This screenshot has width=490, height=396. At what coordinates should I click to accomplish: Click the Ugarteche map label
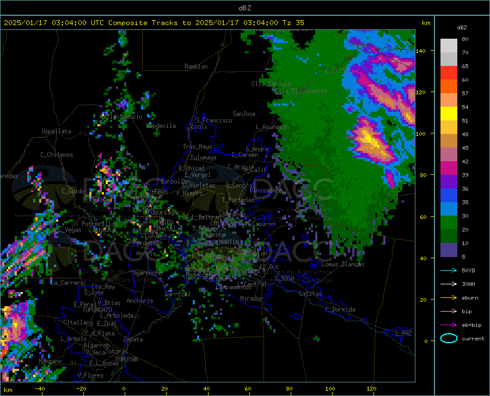pyautogui.click(x=147, y=273)
